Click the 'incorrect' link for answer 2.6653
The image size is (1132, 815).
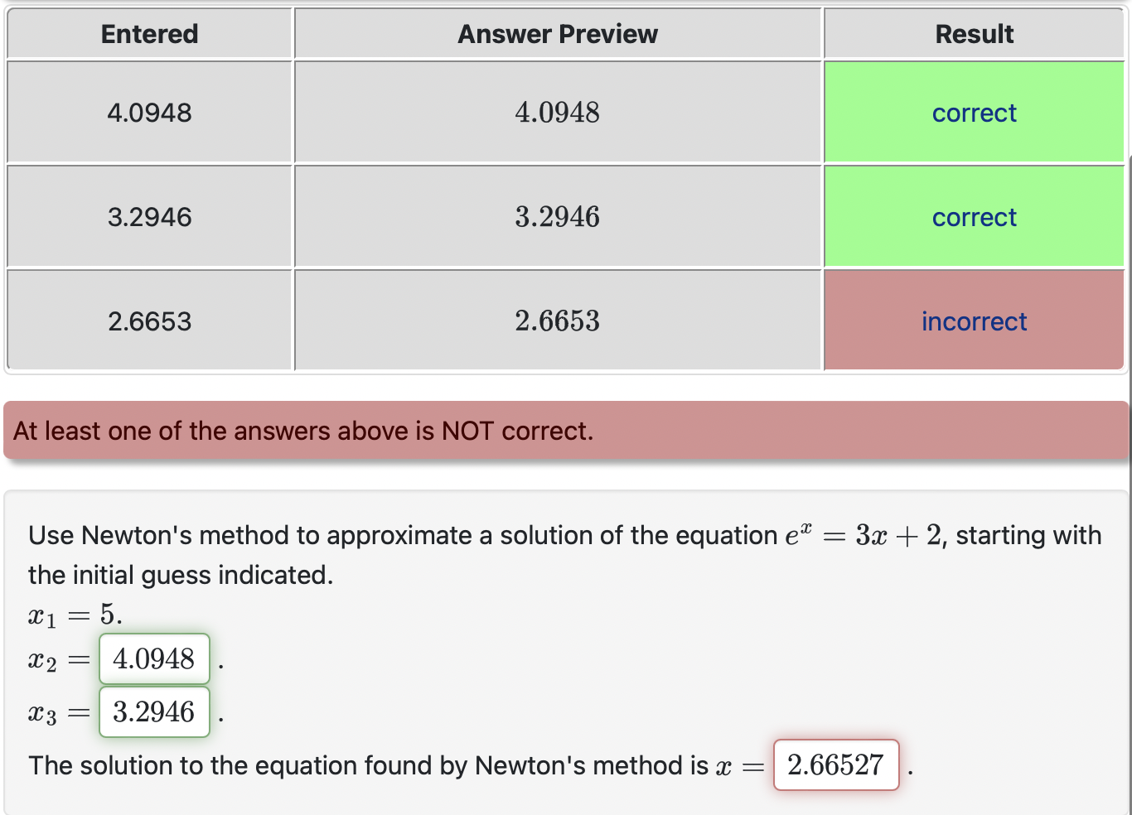click(975, 321)
